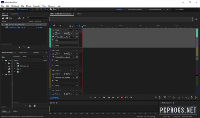
Task: Switch to the Favorites tab
Action: tap(14, 14)
